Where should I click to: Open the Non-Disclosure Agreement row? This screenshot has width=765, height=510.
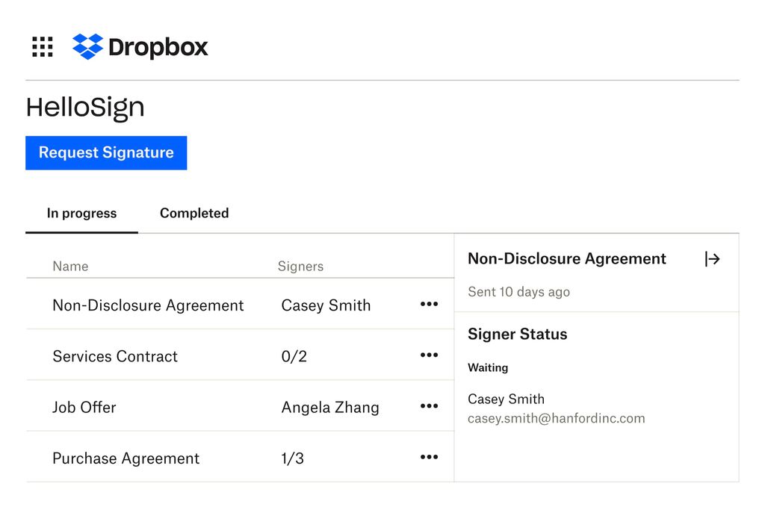(147, 305)
